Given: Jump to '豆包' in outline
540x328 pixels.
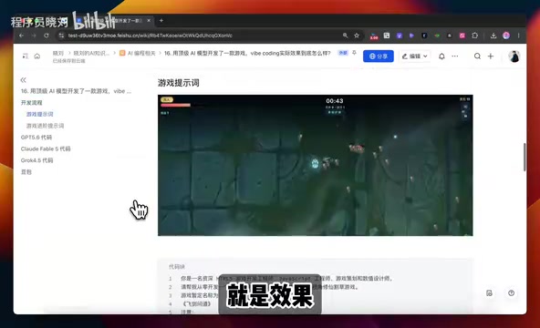Looking at the screenshot, I should click(26, 172).
